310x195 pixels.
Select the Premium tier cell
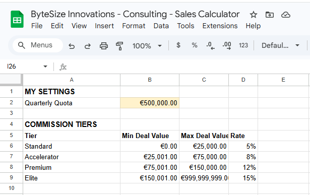point(72,167)
